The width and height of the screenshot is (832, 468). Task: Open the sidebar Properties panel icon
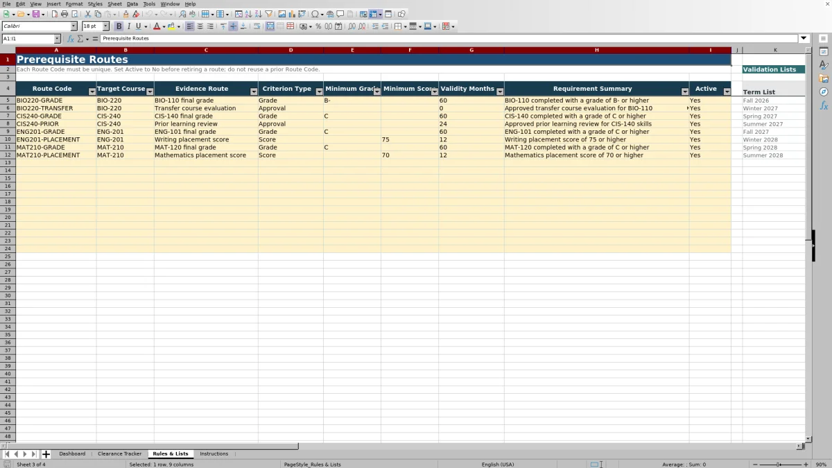[824, 52]
